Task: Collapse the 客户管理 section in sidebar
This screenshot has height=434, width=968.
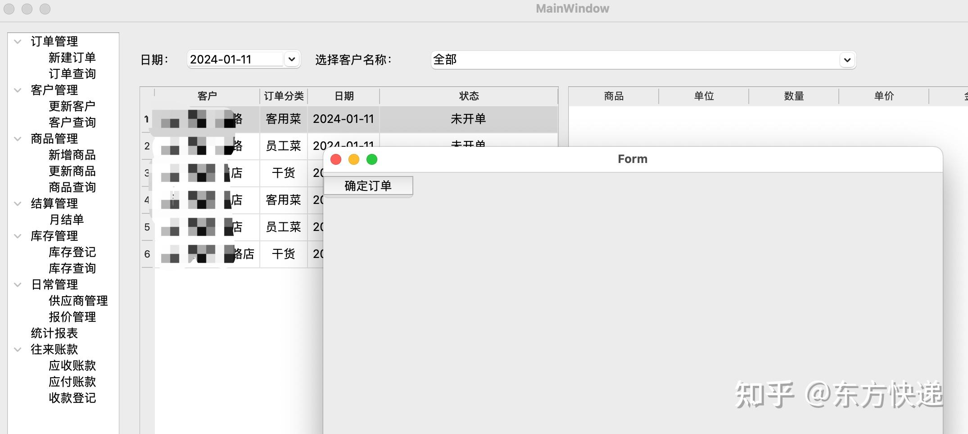Action: 17,90
